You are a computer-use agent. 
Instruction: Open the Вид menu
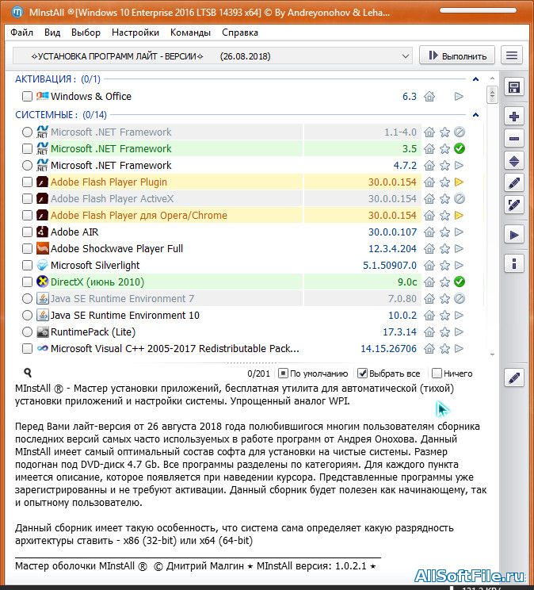tap(52, 33)
